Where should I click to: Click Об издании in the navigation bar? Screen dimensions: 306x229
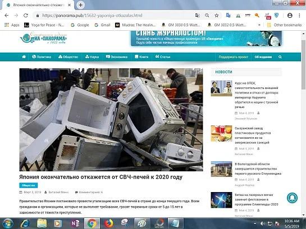(263, 57)
